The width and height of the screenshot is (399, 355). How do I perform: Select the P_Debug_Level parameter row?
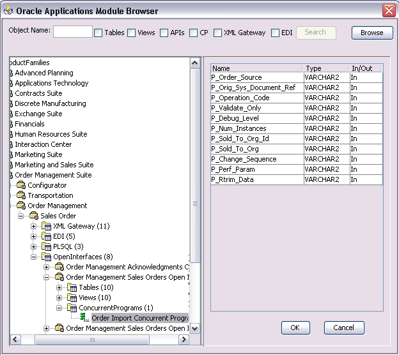point(297,118)
